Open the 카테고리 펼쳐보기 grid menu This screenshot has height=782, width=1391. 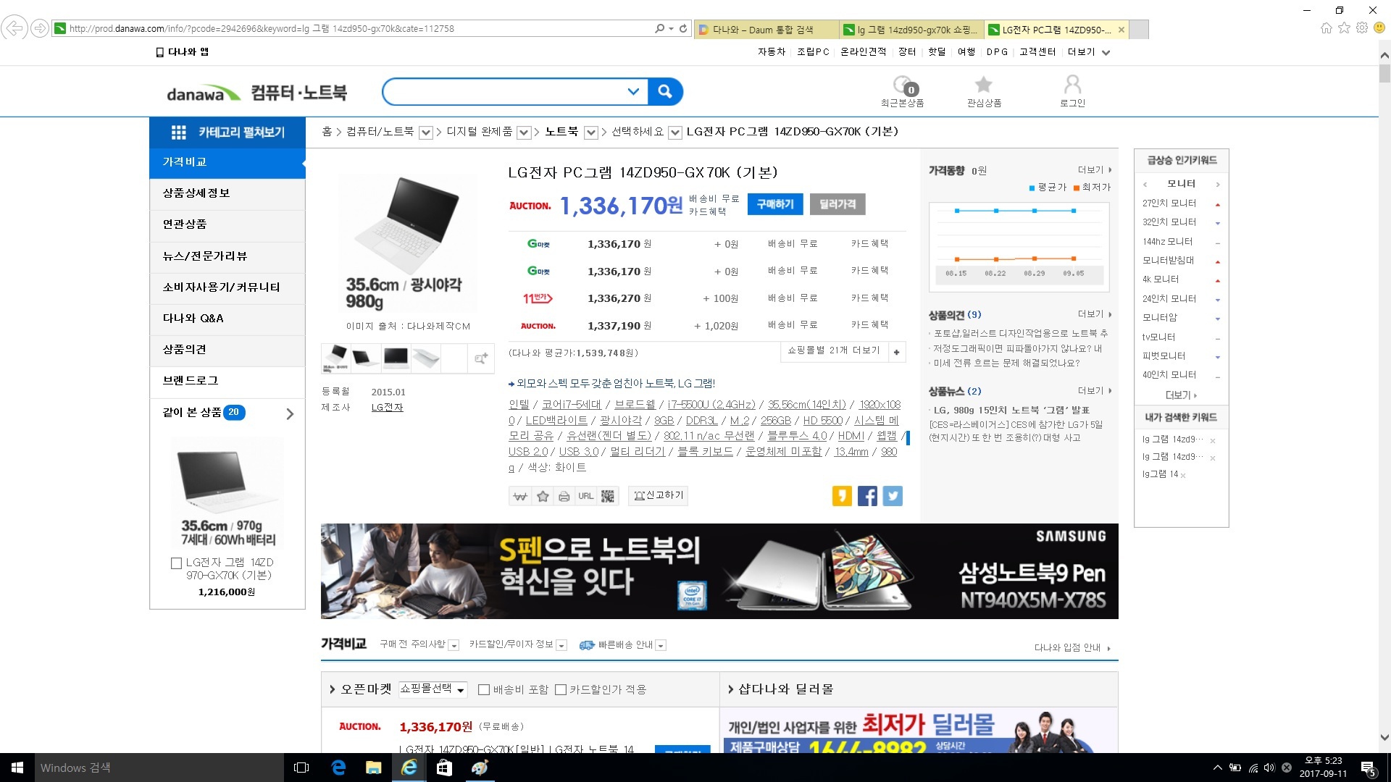point(227,133)
